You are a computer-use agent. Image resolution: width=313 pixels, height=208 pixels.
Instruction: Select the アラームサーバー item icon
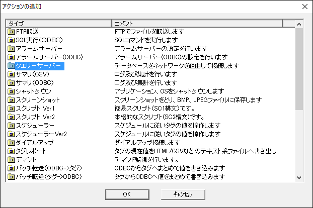pyautogui.click(x=11, y=49)
